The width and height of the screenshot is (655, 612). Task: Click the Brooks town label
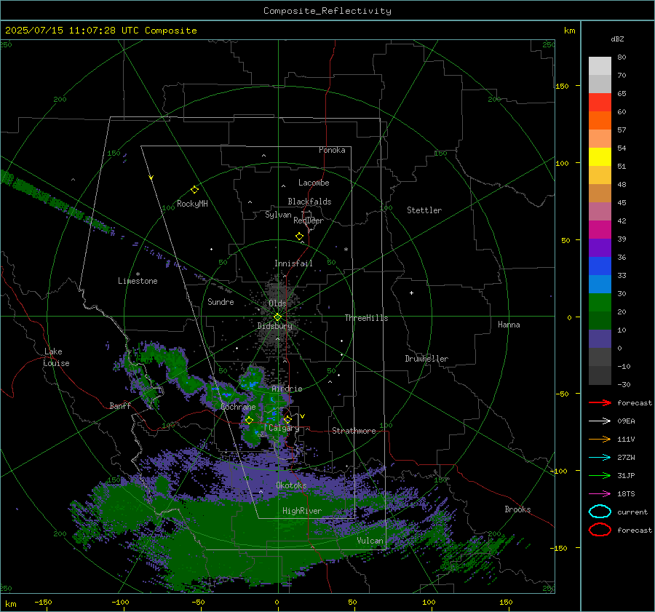point(517,509)
